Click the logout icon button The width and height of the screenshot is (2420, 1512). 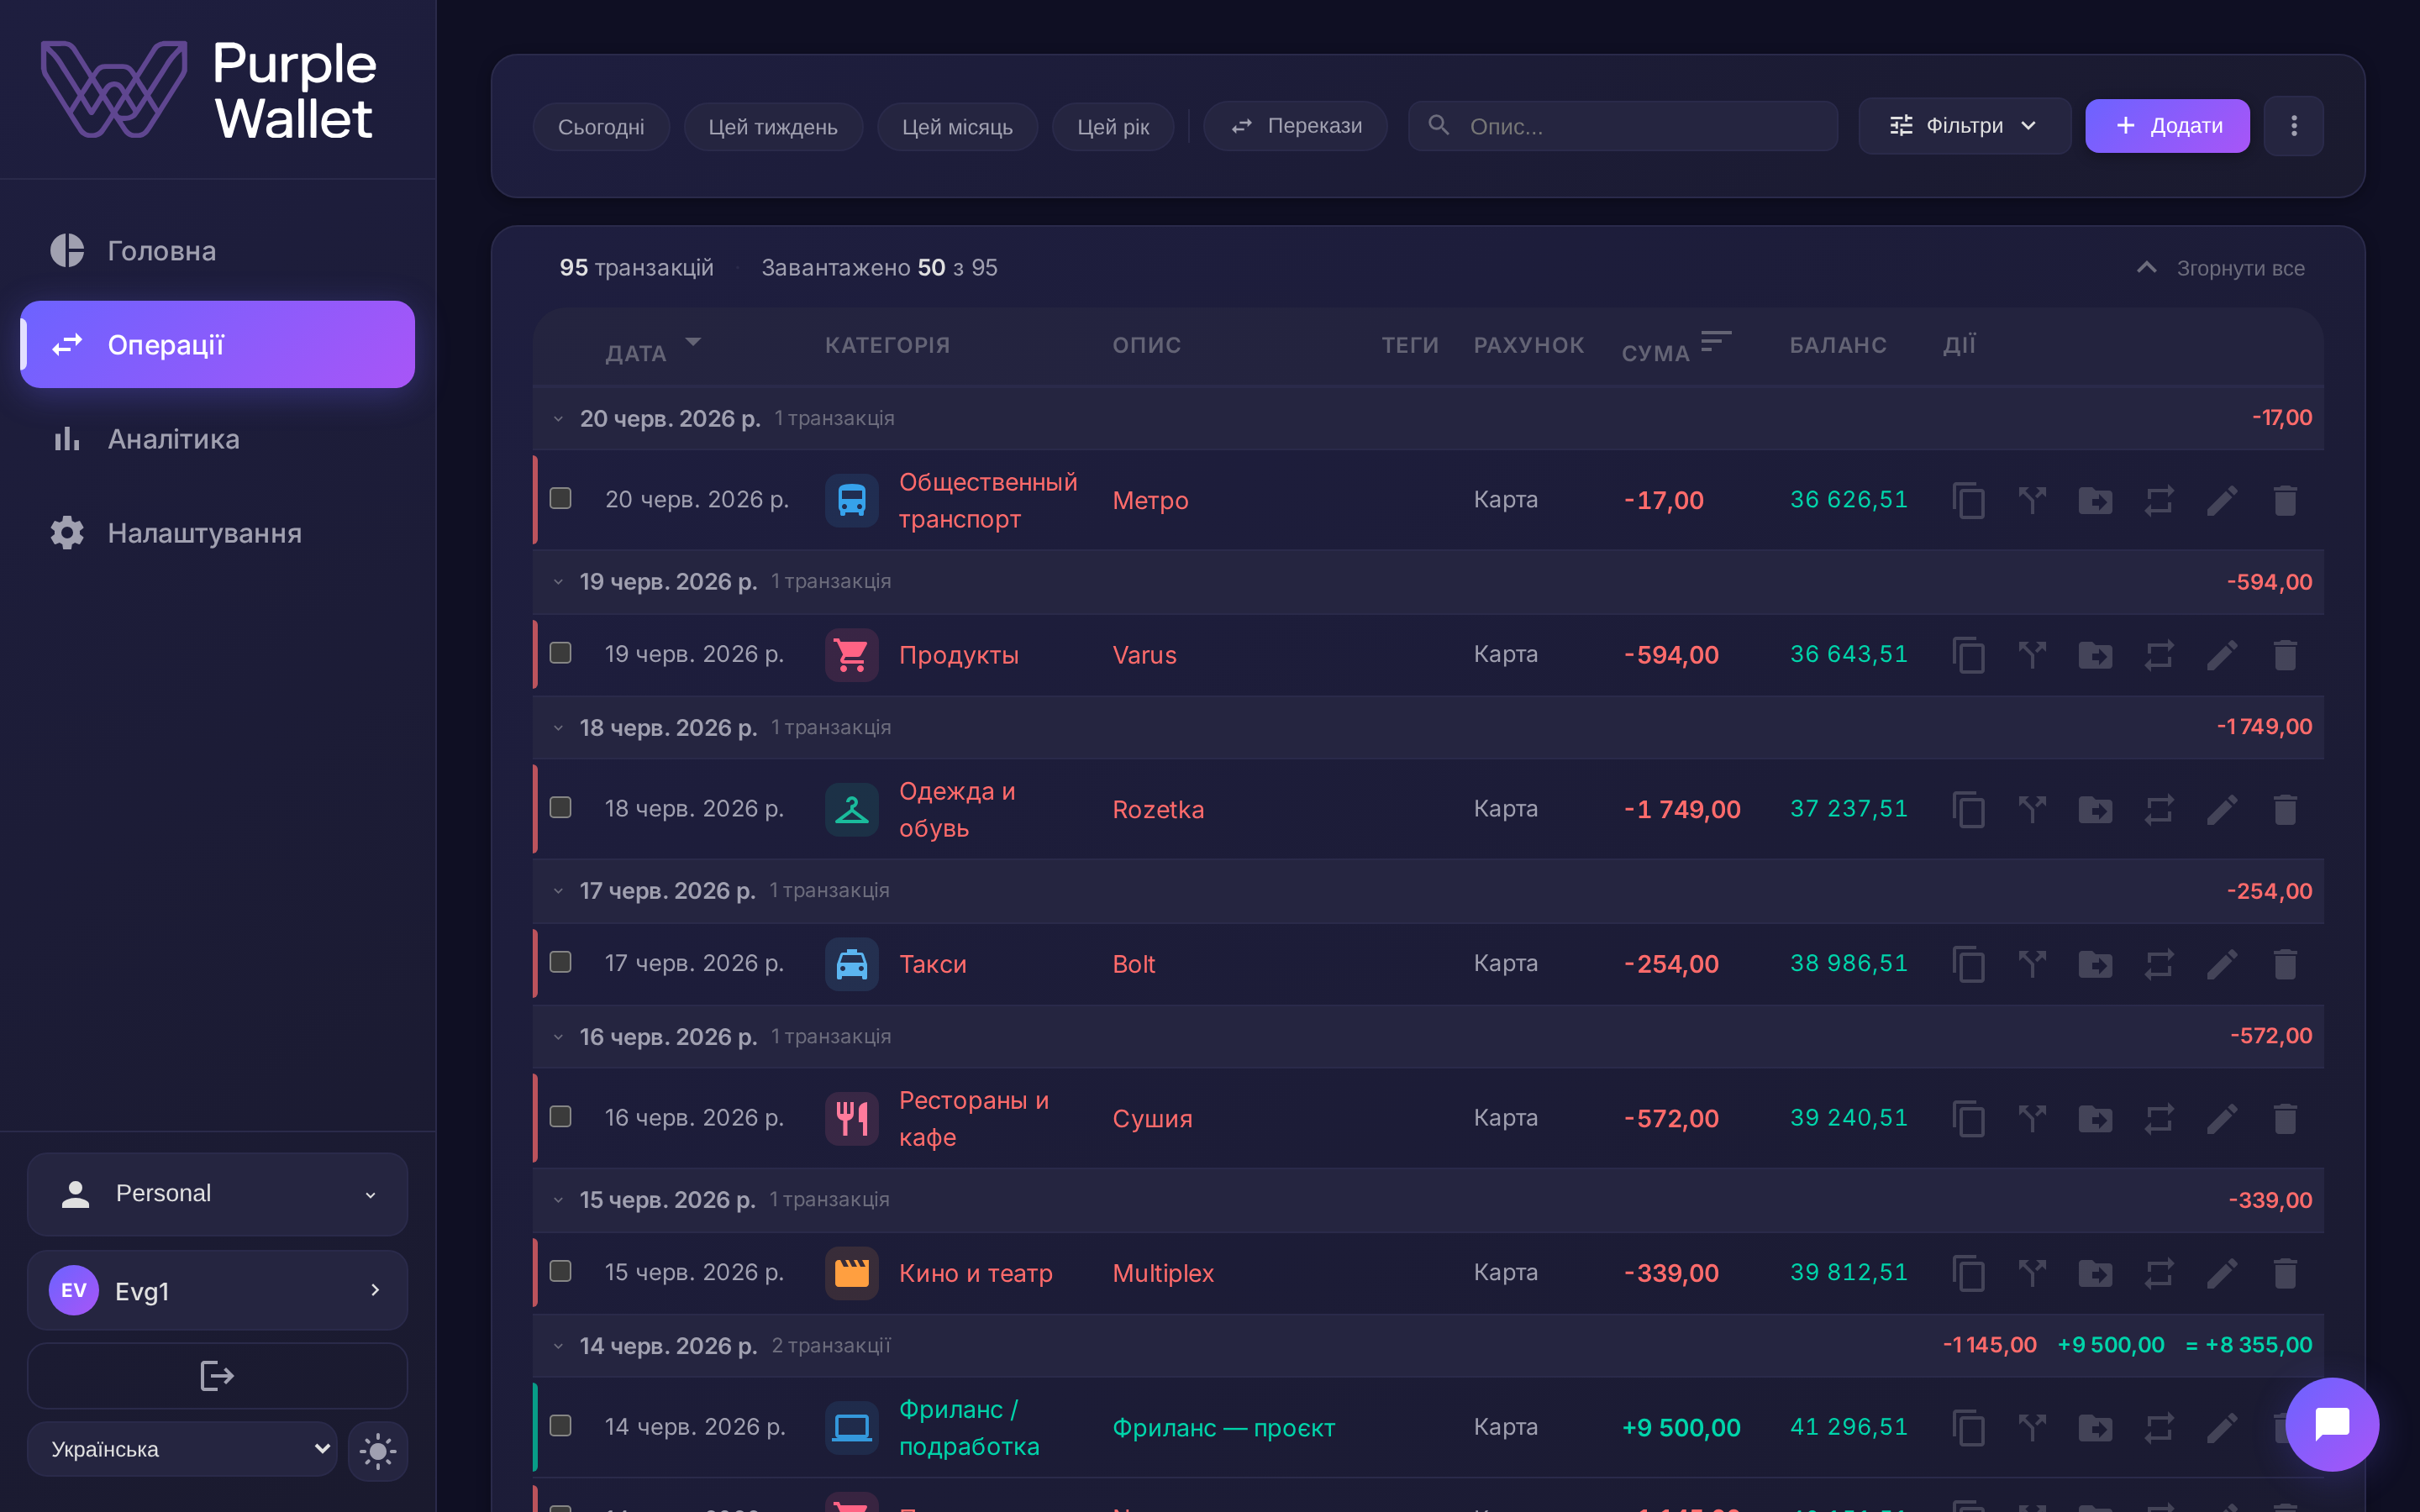point(217,1376)
